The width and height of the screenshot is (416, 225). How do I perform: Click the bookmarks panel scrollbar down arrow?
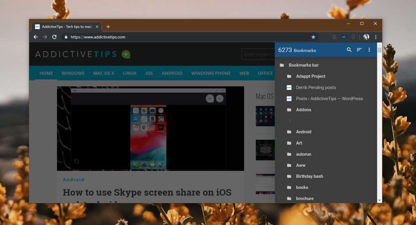point(380,200)
